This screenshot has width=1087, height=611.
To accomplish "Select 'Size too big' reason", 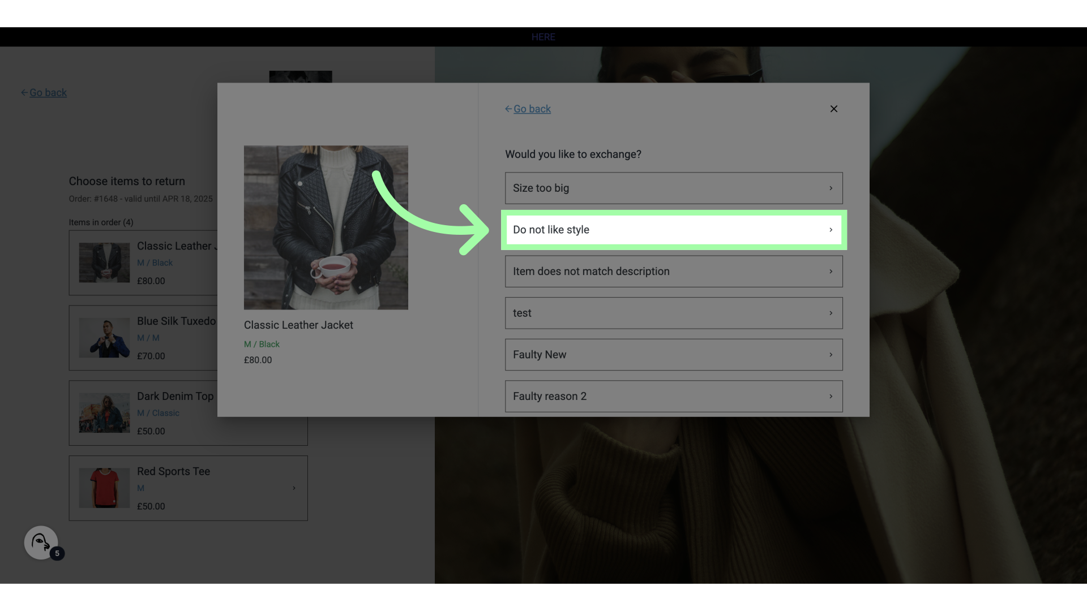I will click(674, 188).
